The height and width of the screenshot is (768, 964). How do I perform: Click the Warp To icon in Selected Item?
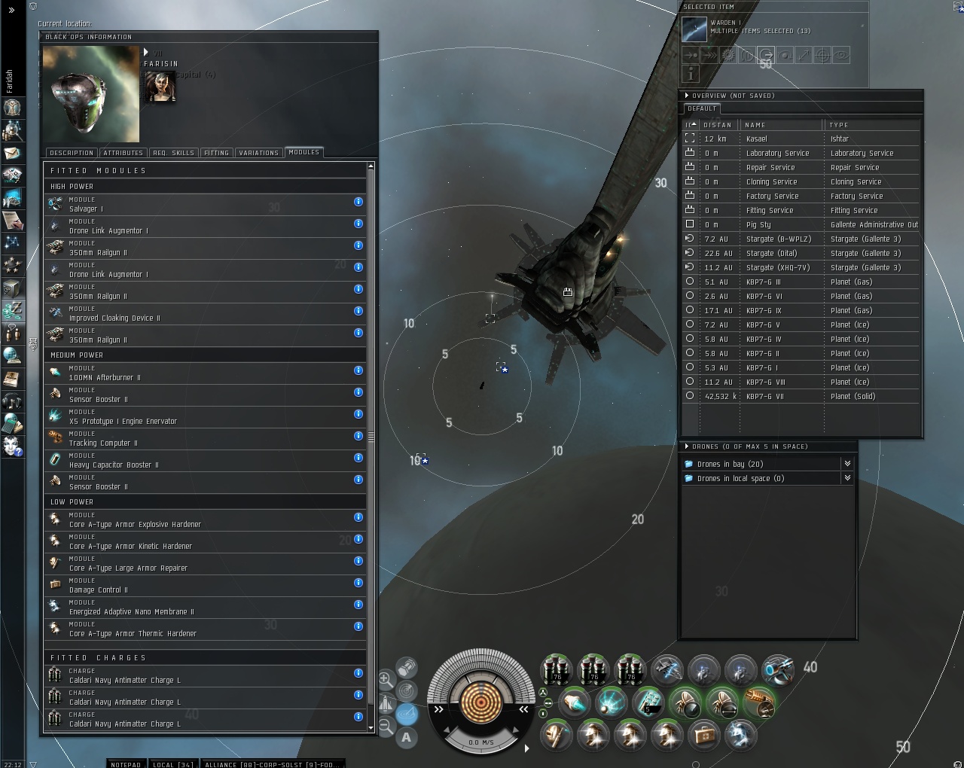point(709,55)
